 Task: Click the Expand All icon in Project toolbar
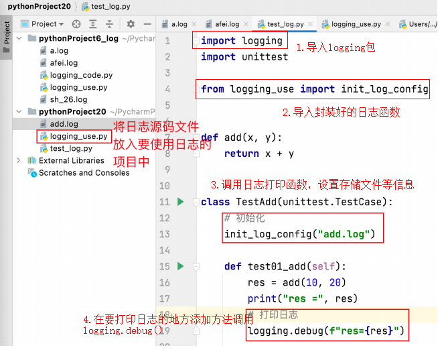[x=92, y=24]
